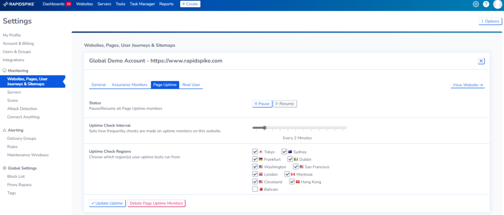
Task: Open Proxy Bypass settings
Action: 19,185
